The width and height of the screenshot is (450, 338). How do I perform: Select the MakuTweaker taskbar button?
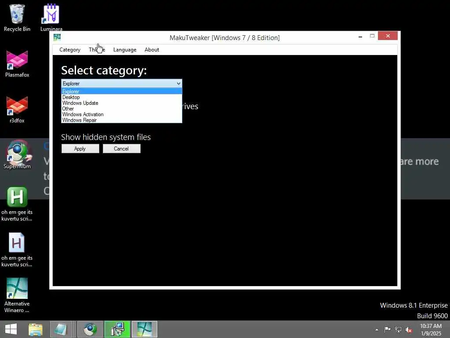coord(145,329)
